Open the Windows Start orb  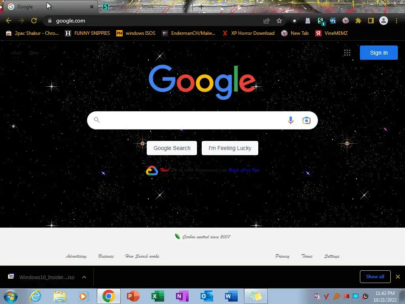[x=11, y=296]
